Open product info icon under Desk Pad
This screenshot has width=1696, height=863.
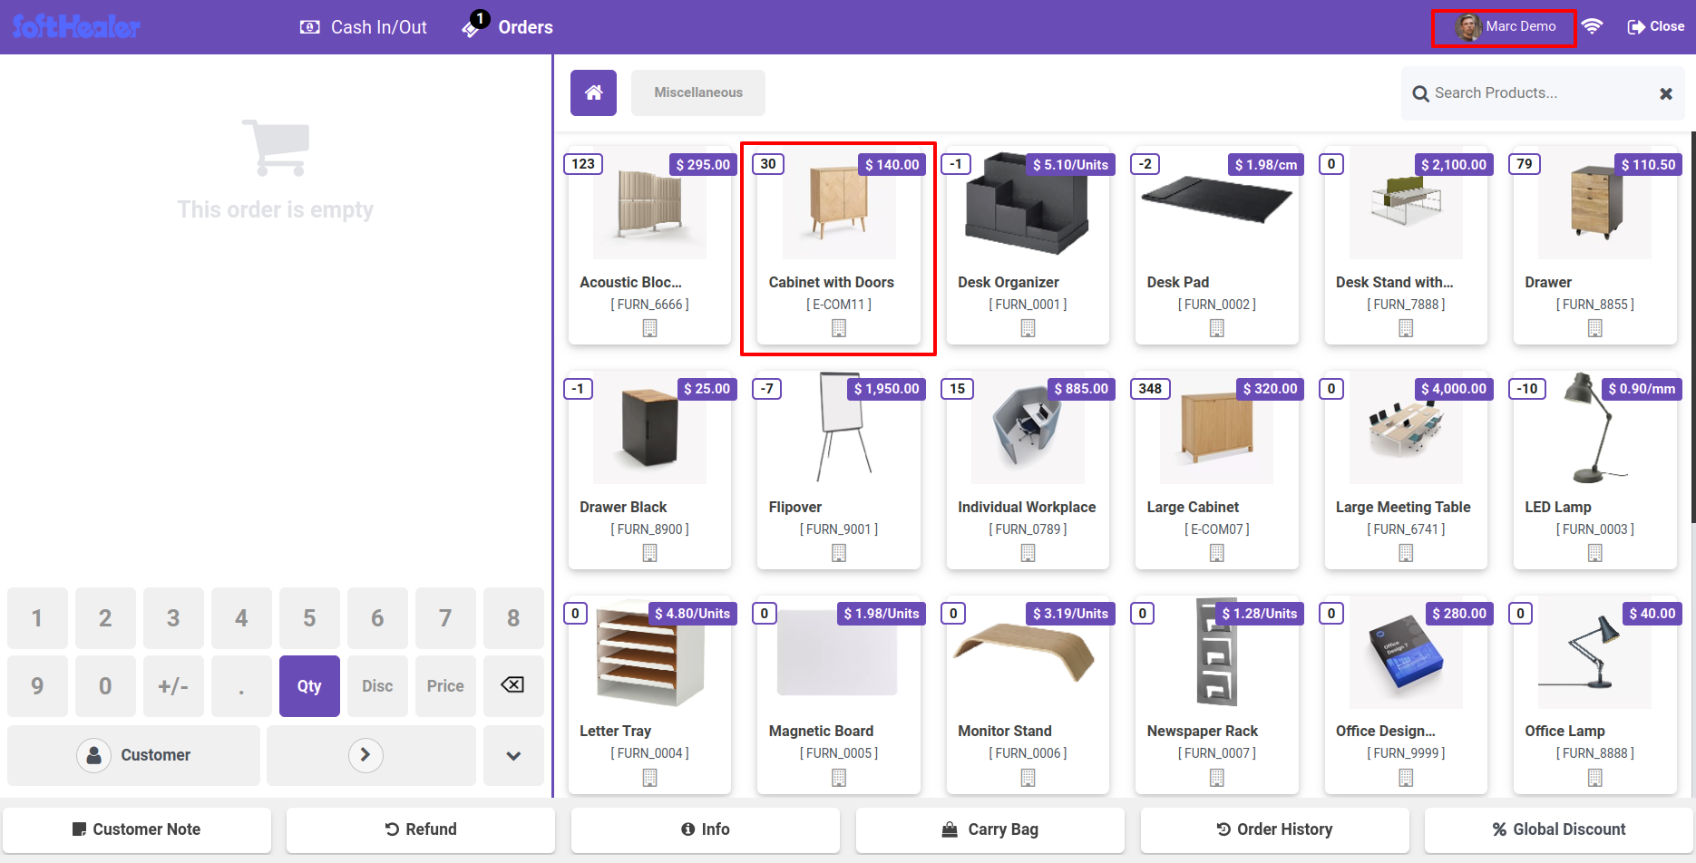pos(1217,328)
